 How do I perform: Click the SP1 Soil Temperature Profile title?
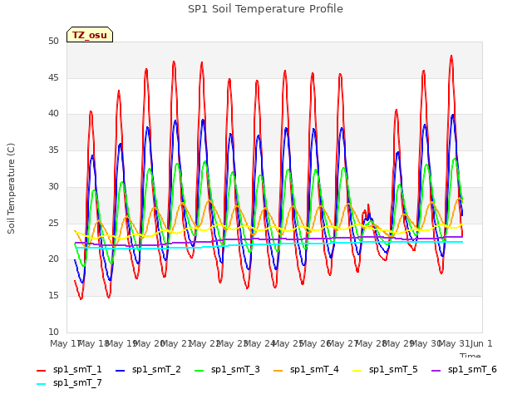[265, 9]
